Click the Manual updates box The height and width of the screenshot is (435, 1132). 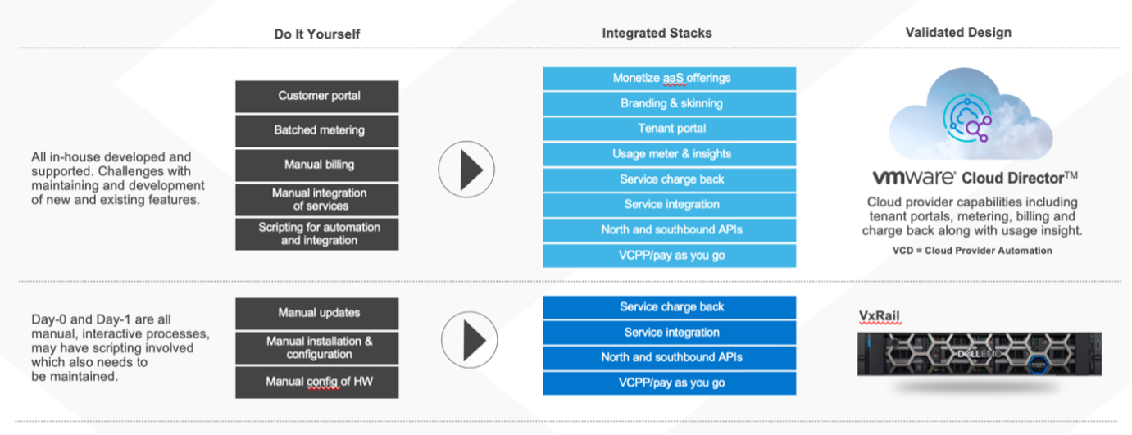coord(317,313)
